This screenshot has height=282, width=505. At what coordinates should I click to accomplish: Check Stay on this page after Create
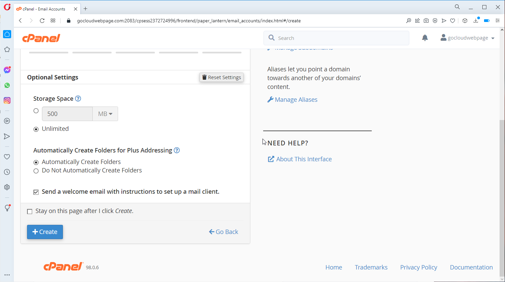pos(30,211)
